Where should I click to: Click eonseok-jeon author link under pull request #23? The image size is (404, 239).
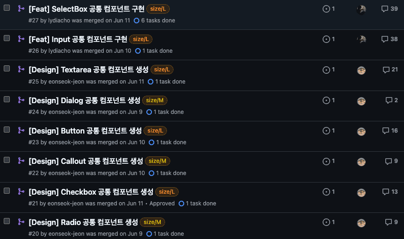(x=66, y=142)
